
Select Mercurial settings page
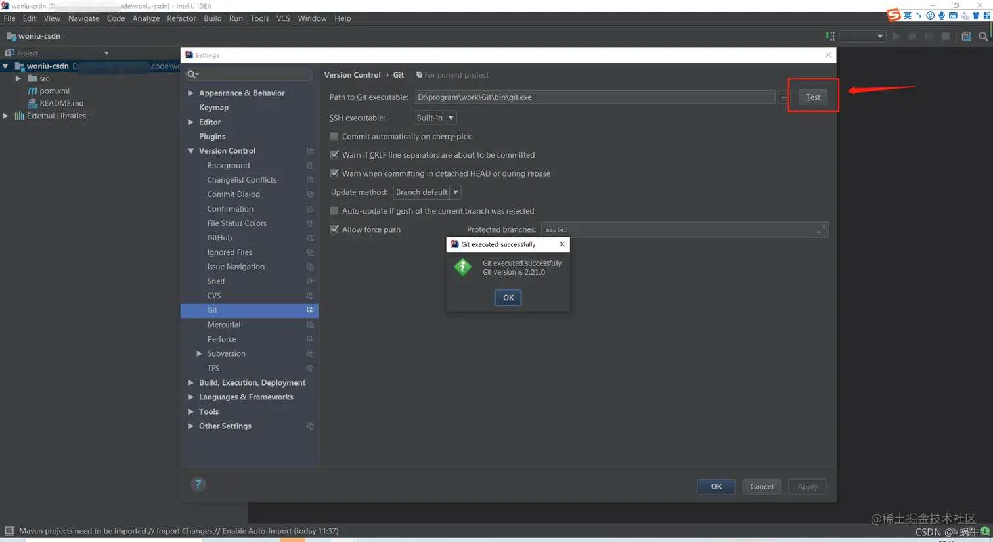223,325
